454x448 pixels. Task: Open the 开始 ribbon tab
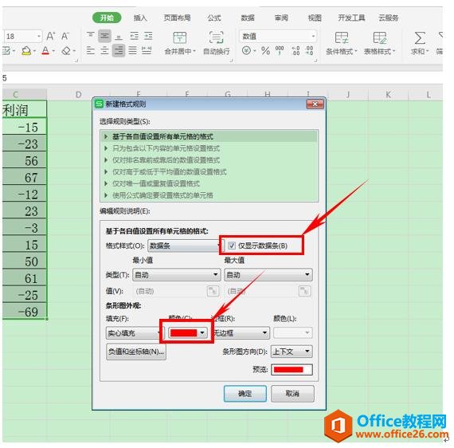tap(107, 18)
